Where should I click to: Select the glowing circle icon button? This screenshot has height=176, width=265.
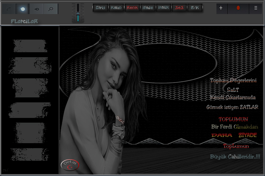tap(23, 9)
